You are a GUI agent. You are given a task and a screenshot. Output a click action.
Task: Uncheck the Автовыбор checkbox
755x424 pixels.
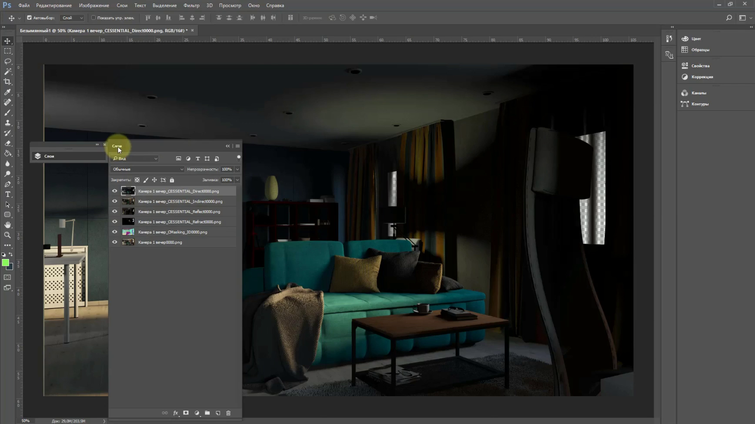(30, 18)
